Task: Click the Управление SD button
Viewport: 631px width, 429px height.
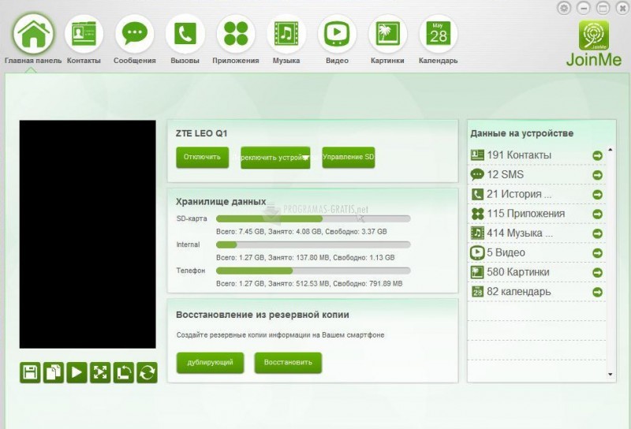Action: coord(349,158)
